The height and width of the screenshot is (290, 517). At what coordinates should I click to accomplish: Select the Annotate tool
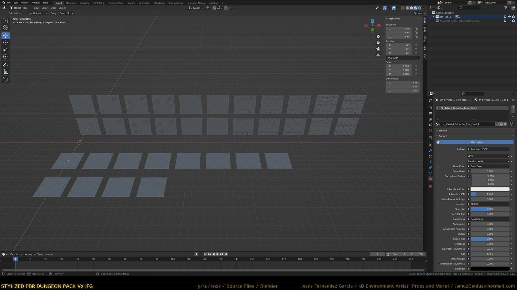(x=5, y=65)
